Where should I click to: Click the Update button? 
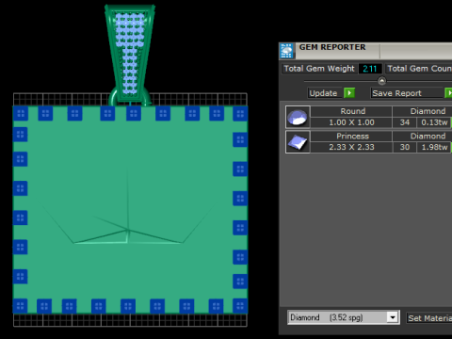pyautogui.click(x=325, y=93)
